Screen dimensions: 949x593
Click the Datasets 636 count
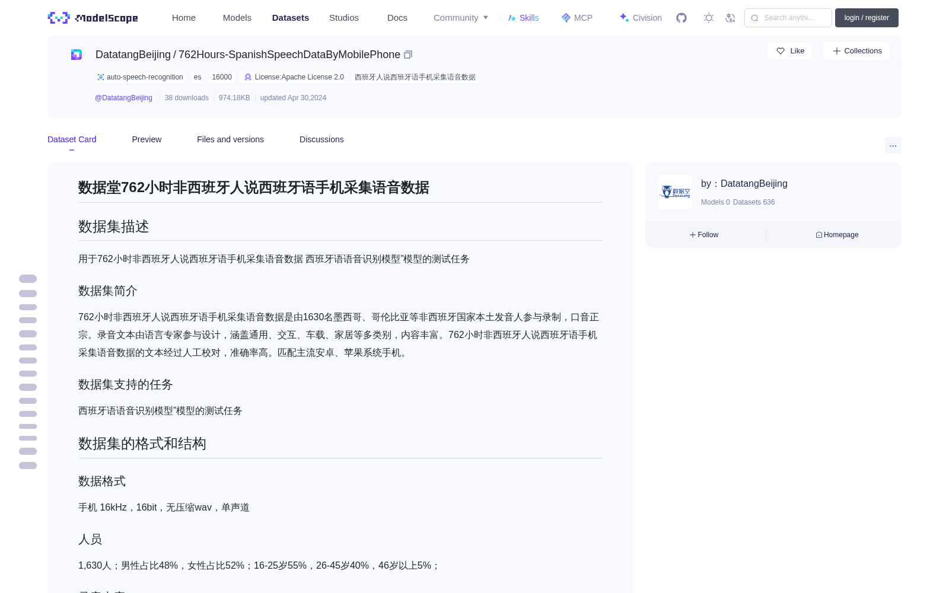click(x=754, y=202)
